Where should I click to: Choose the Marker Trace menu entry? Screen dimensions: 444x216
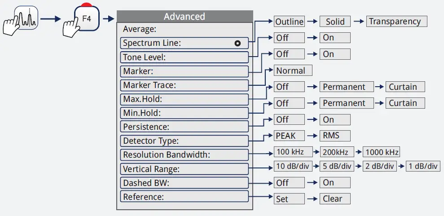point(185,85)
